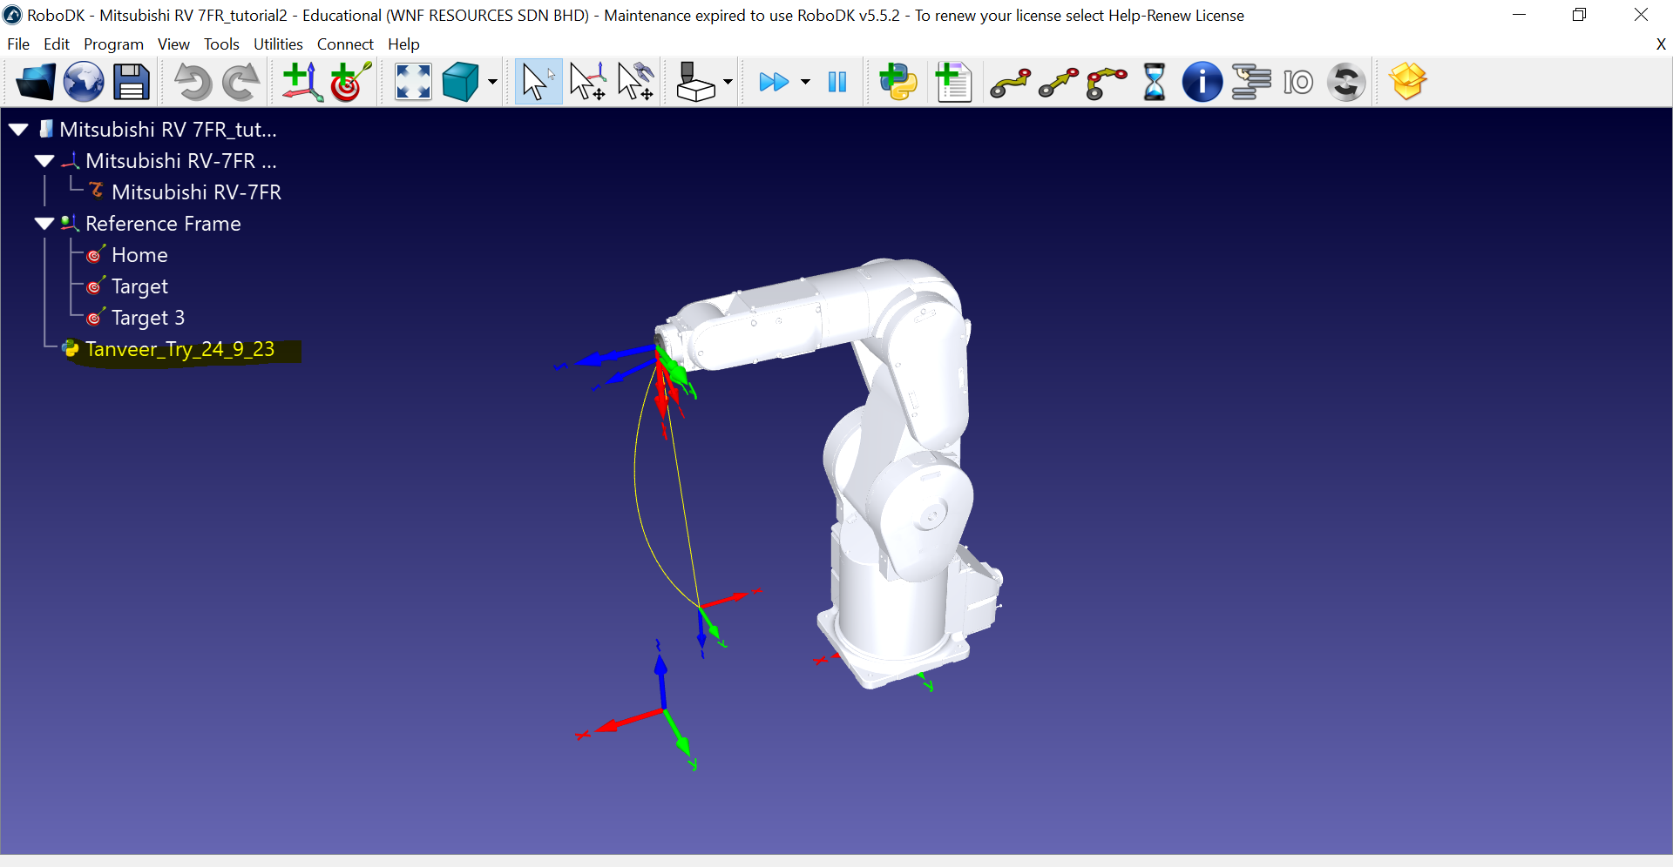The width and height of the screenshot is (1673, 867).
Task: Add a reference frame icon
Action: point(302,83)
